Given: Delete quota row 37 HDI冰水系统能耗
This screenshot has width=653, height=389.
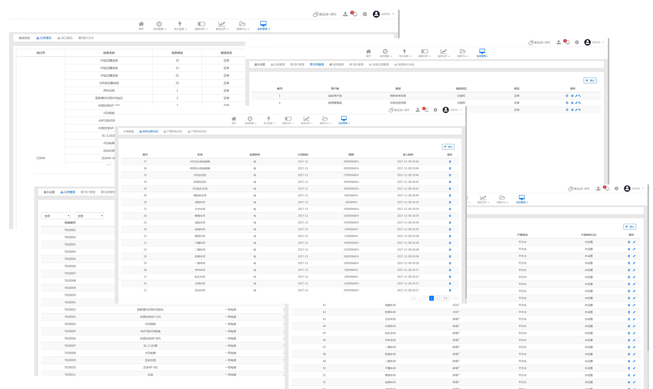Looking at the screenshot, I should (x=450, y=162).
